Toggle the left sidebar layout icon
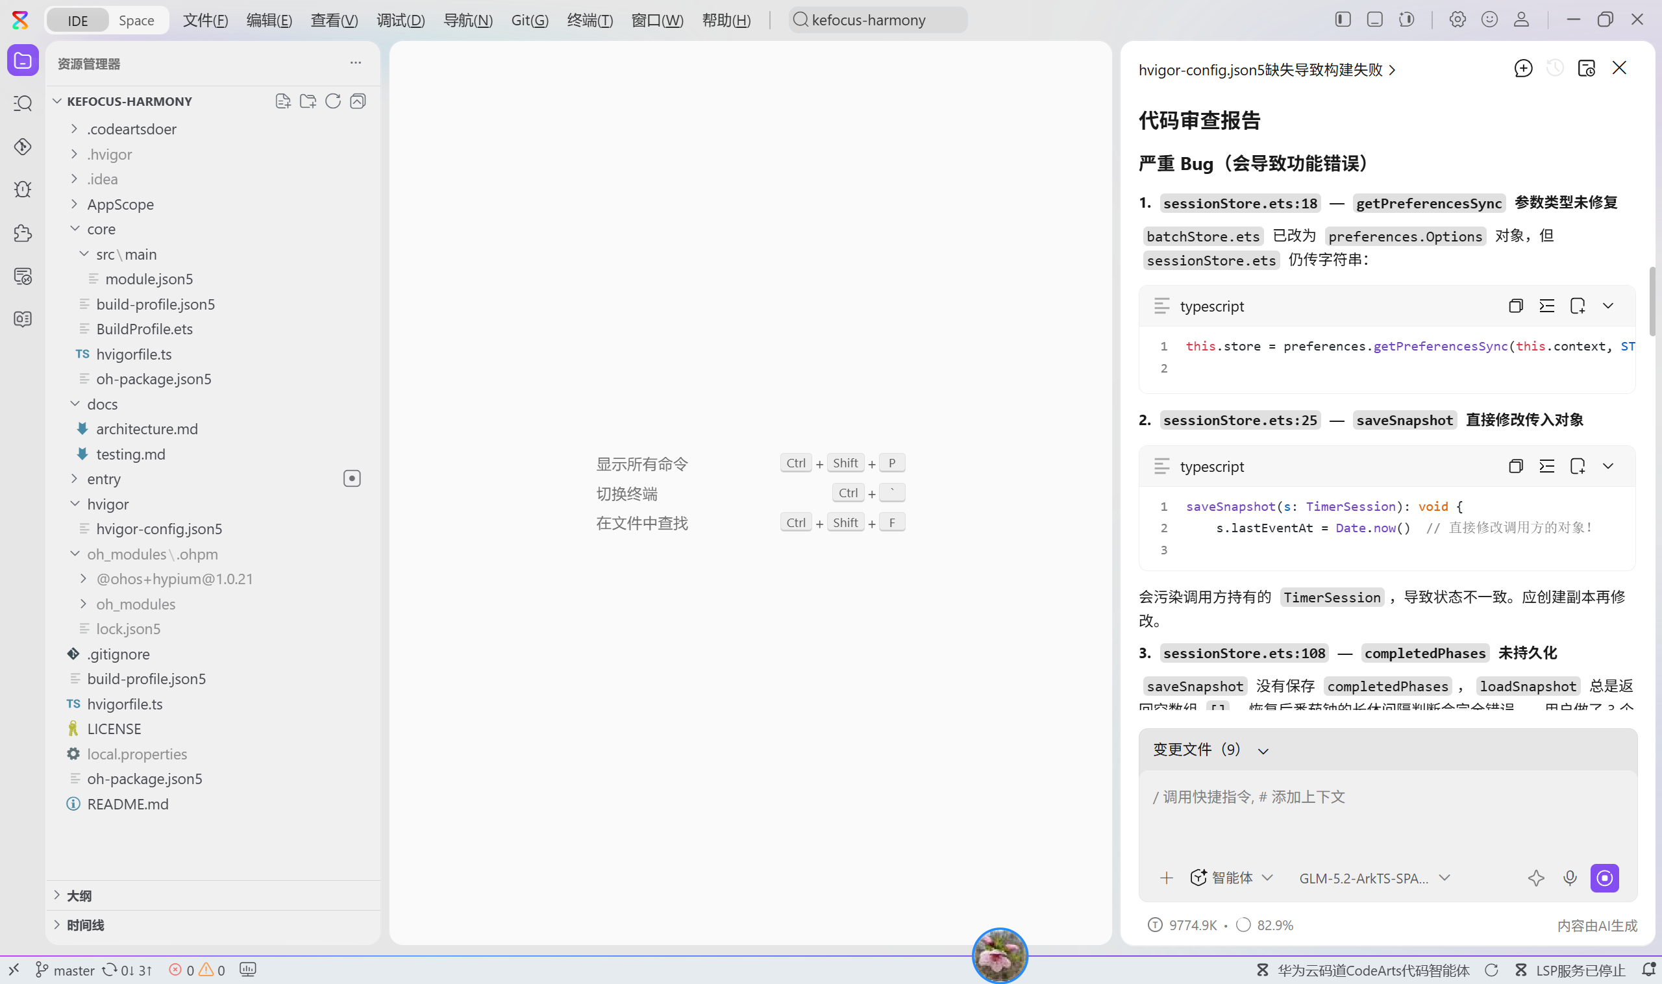Image resolution: width=1662 pixels, height=984 pixels. coord(1343,19)
